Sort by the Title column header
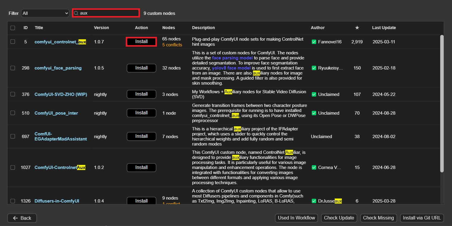 point(39,28)
